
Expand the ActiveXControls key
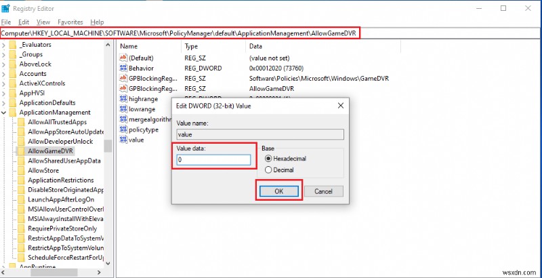[x=3, y=83]
